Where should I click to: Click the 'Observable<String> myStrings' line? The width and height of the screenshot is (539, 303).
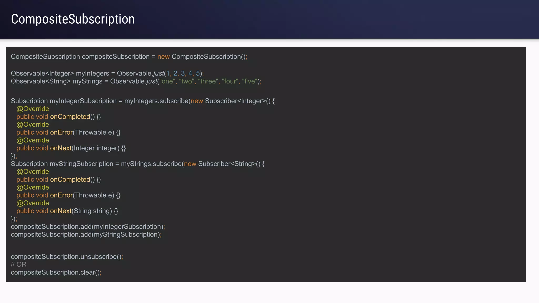click(x=136, y=81)
